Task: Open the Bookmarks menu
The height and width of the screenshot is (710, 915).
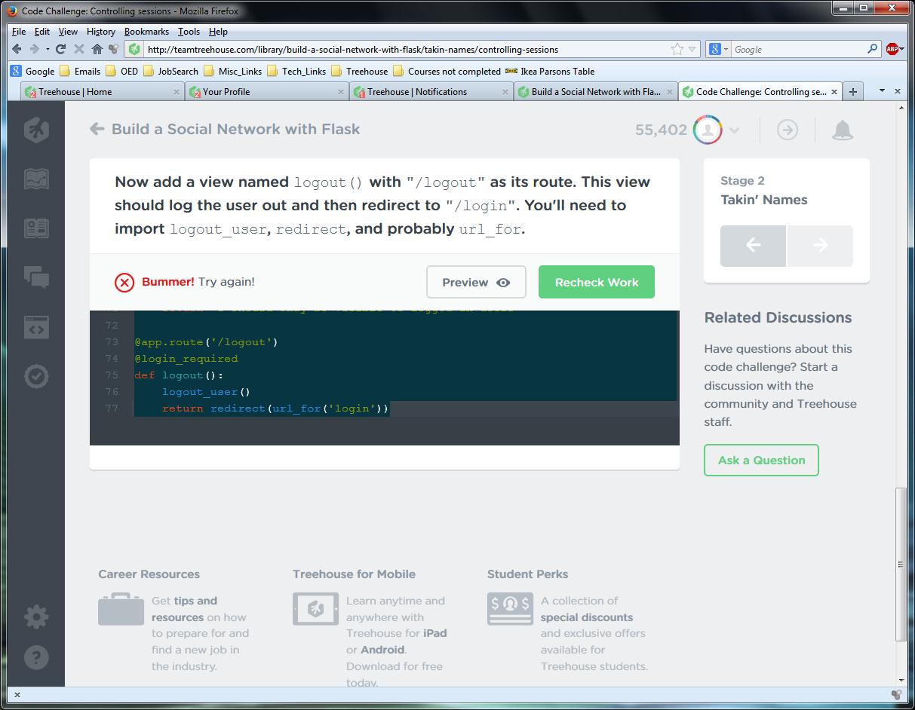Action: pos(146,32)
